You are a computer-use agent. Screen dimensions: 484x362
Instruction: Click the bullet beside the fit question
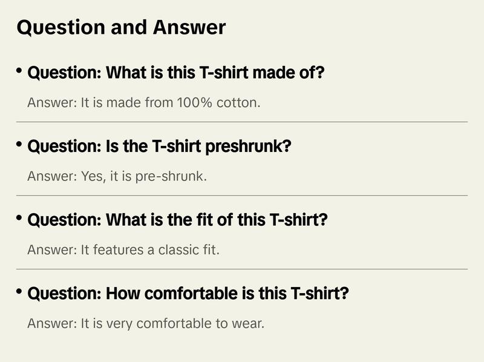click(x=19, y=218)
